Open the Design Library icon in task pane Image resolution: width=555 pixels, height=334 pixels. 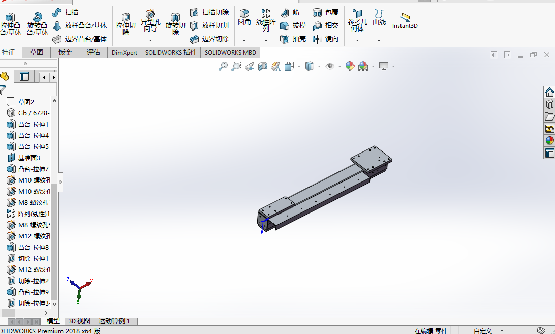[x=549, y=104]
